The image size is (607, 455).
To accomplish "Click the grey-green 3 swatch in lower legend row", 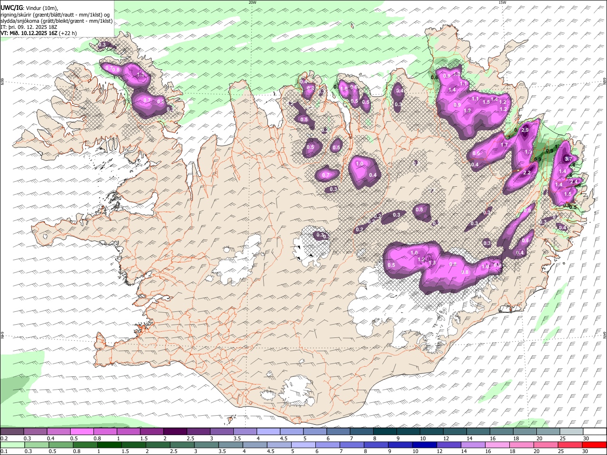I will (206, 445).
